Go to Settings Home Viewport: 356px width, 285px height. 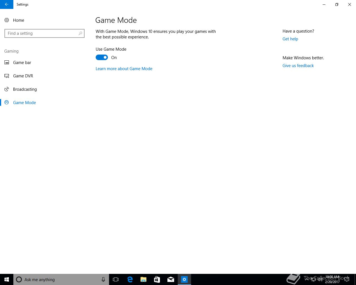(44, 20)
